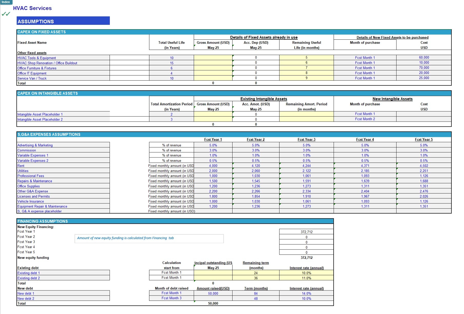Open the Month of purchase dropdown for Intangible Asset Placeholder 2
Viewport: 464px width, 314px height.
pyautogui.click(x=365, y=119)
